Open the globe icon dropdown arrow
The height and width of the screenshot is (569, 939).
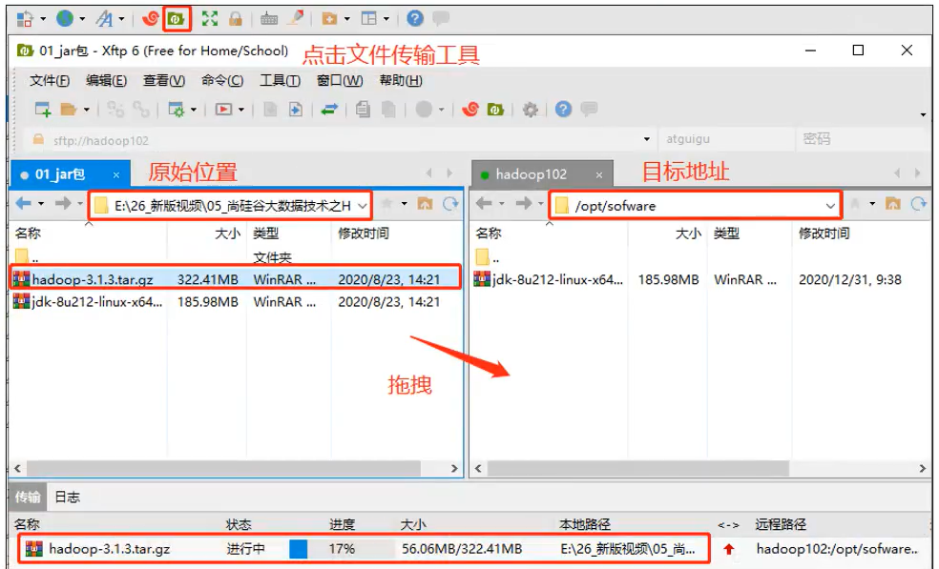coord(82,19)
